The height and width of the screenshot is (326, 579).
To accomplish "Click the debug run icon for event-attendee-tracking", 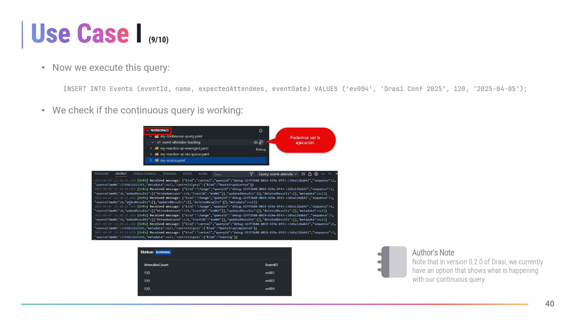I will (x=261, y=142).
